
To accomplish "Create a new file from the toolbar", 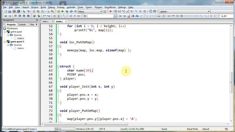I will pos(6,11).
